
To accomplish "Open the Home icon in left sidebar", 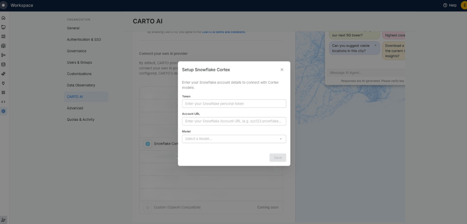I will pos(4,18).
